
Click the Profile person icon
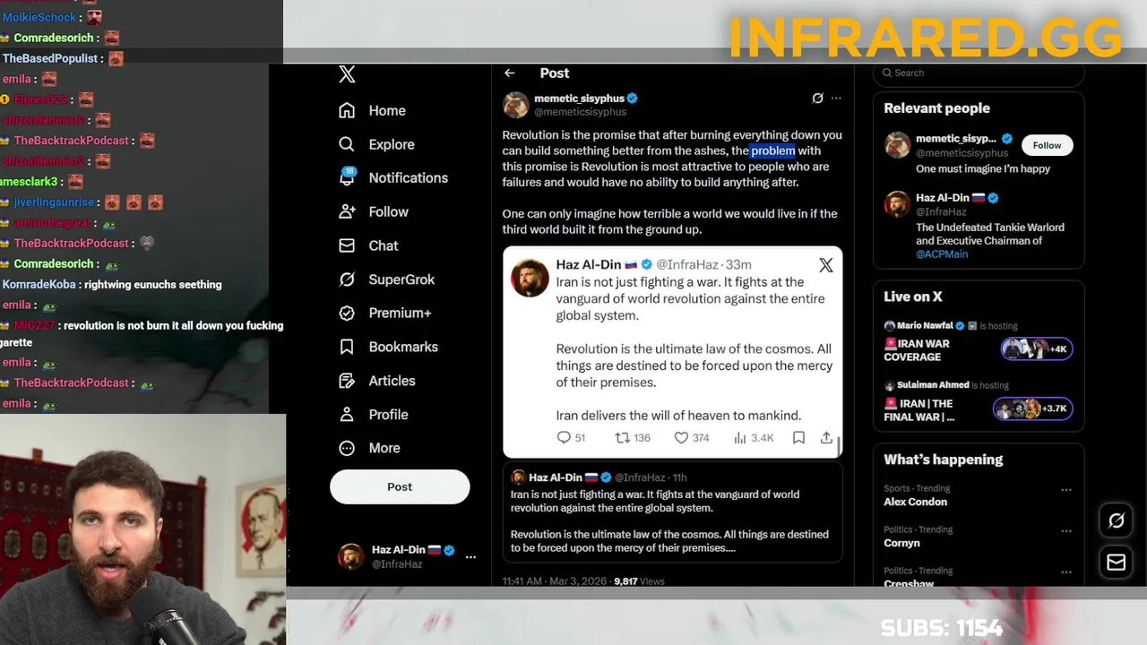pyautogui.click(x=347, y=415)
